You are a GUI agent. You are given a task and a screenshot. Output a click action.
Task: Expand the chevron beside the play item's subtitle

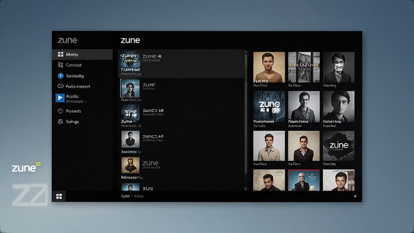point(85,101)
